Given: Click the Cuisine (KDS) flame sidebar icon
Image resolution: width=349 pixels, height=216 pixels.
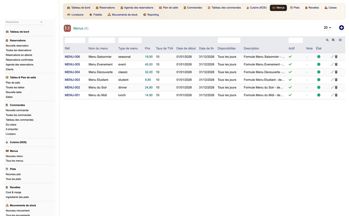Looking at the screenshot, I should tap(7, 142).
